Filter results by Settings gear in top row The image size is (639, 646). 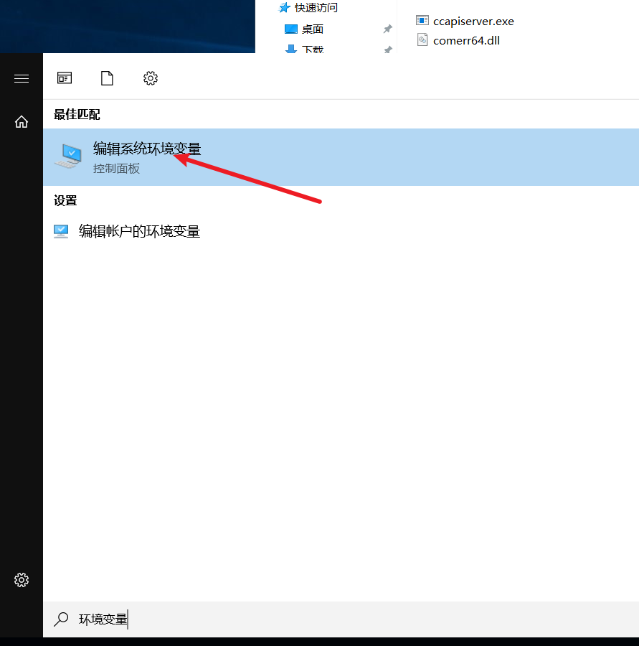(x=150, y=78)
